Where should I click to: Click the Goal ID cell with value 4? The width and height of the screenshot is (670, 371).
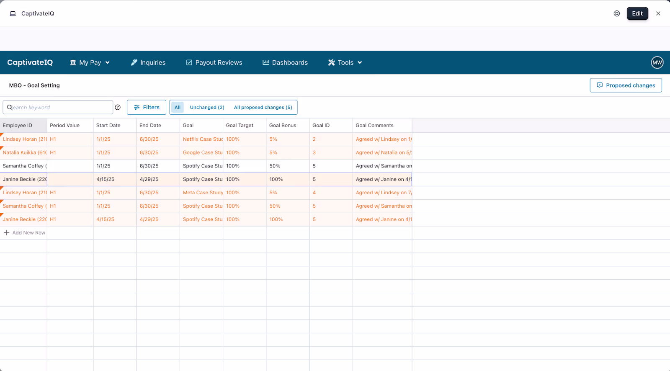(331, 193)
